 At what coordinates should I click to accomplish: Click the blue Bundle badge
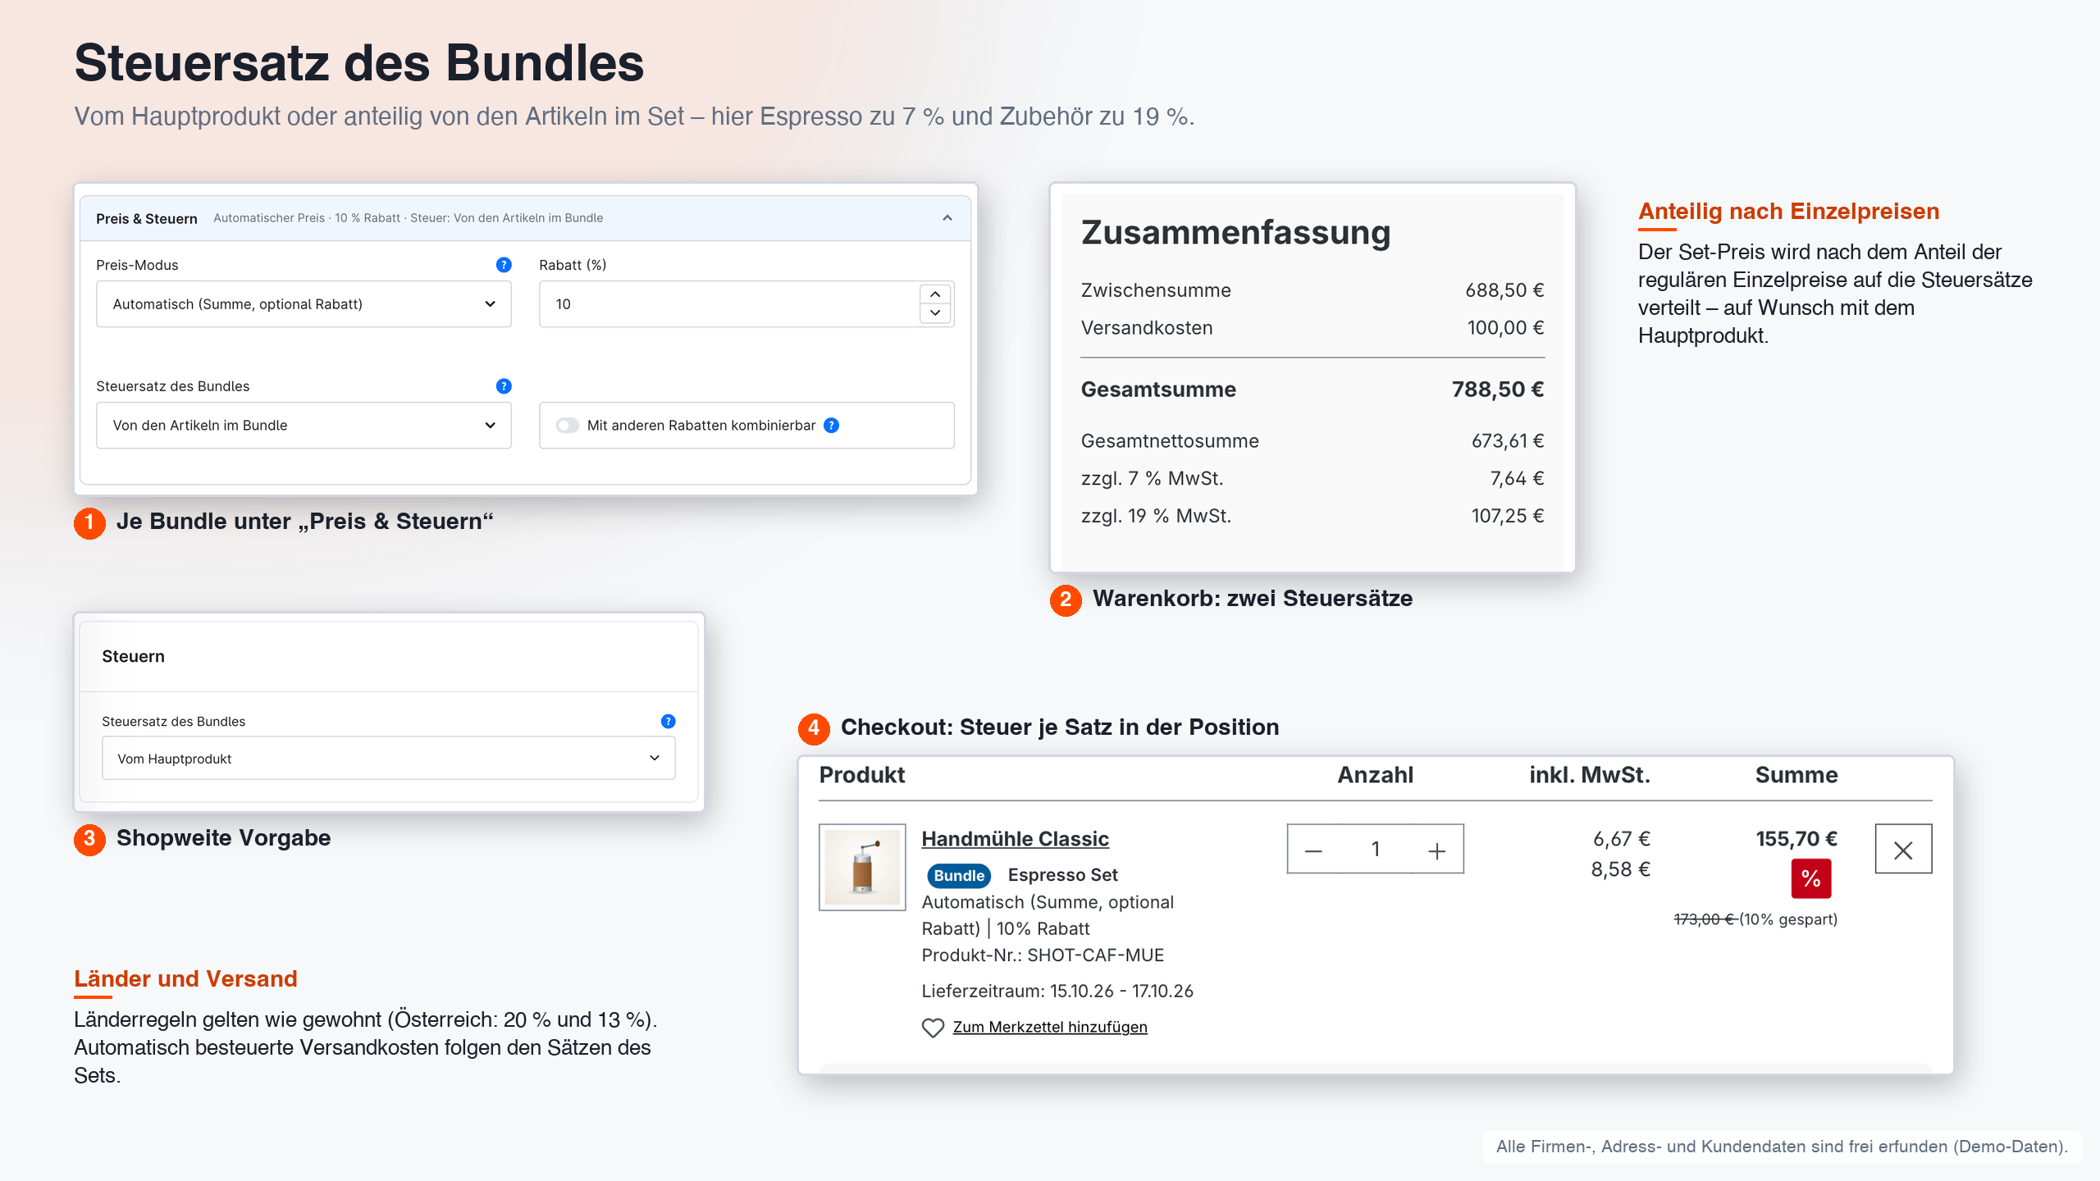pos(958,875)
